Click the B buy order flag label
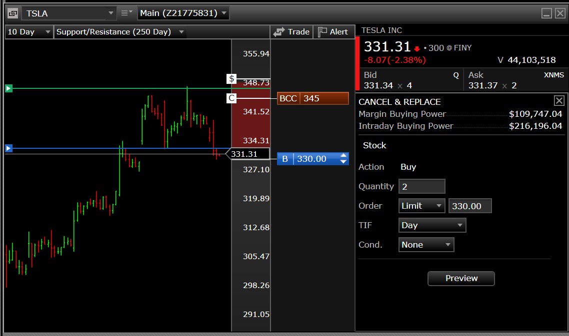 point(285,159)
